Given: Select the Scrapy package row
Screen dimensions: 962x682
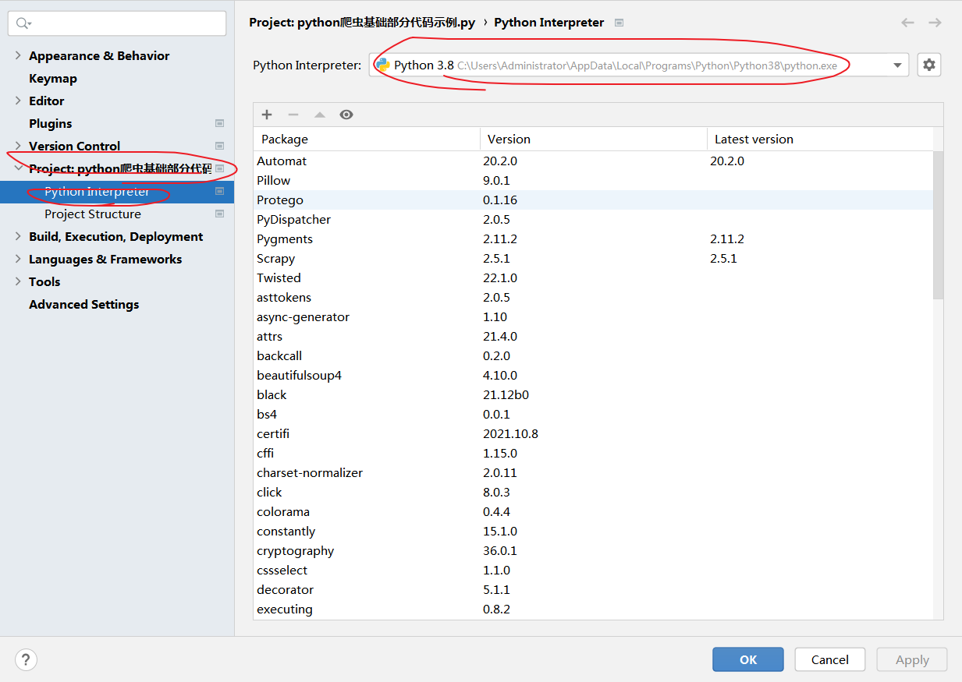Looking at the screenshot, I should click(593, 258).
